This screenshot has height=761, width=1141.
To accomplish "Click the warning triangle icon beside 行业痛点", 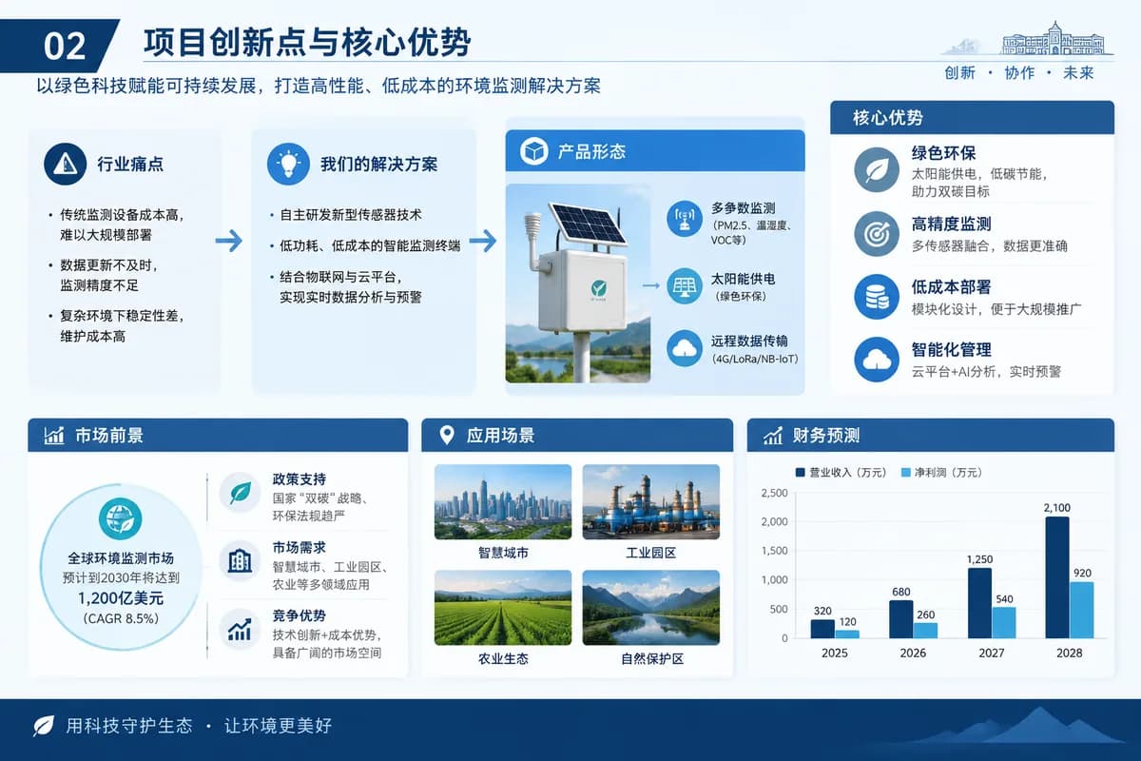I will (66, 164).
